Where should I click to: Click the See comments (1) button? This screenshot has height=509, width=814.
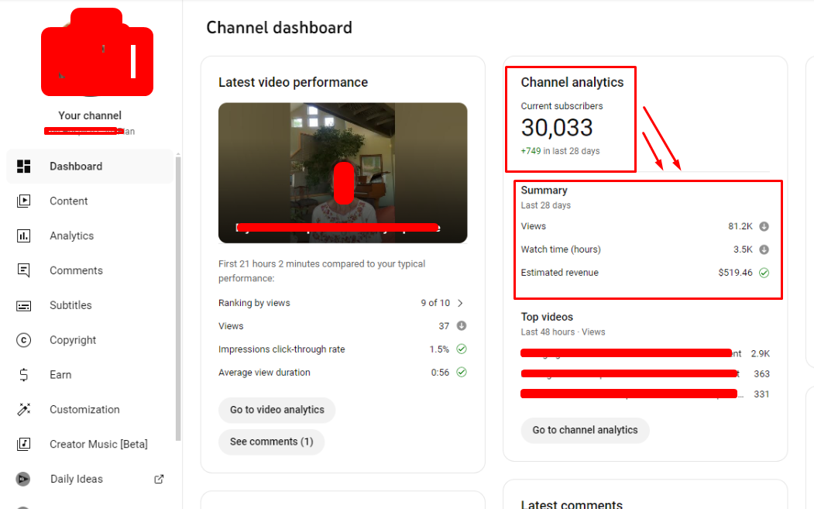tap(271, 442)
